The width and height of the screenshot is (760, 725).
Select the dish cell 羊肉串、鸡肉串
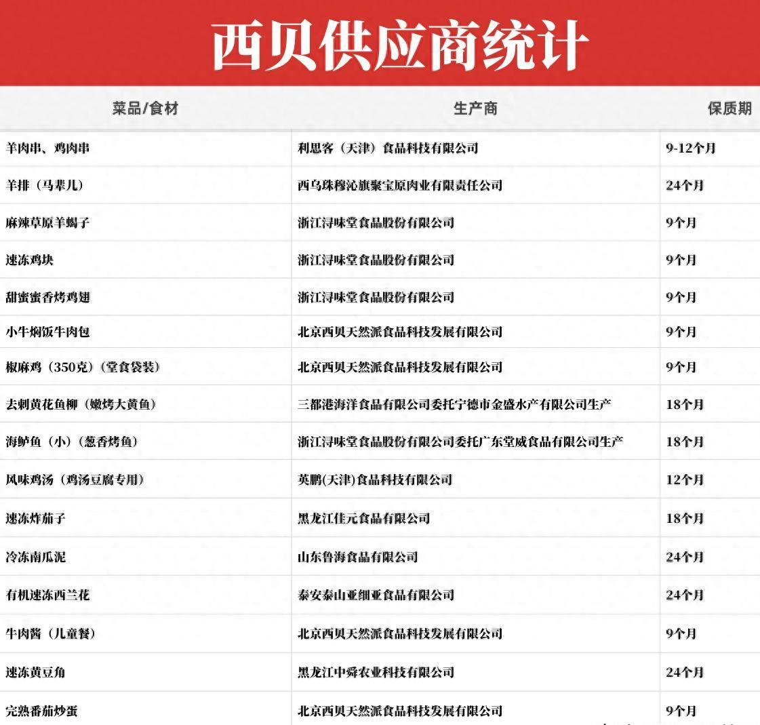click(x=47, y=148)
